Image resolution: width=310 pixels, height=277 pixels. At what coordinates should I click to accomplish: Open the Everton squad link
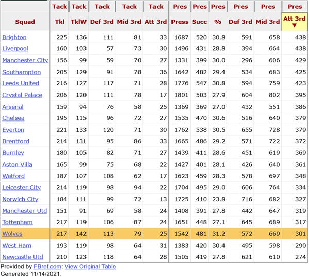click(x=13, y=130)
